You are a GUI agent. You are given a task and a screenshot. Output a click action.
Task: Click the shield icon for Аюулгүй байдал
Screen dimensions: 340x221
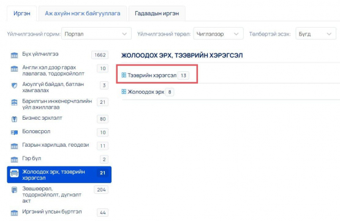click(14, 85)
